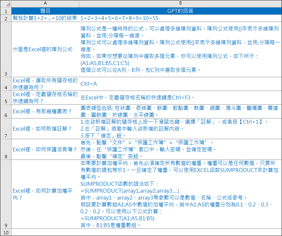Click the answer cell listing 圖表類型
This screenshot has height=236, width=282.
[181, 112]
